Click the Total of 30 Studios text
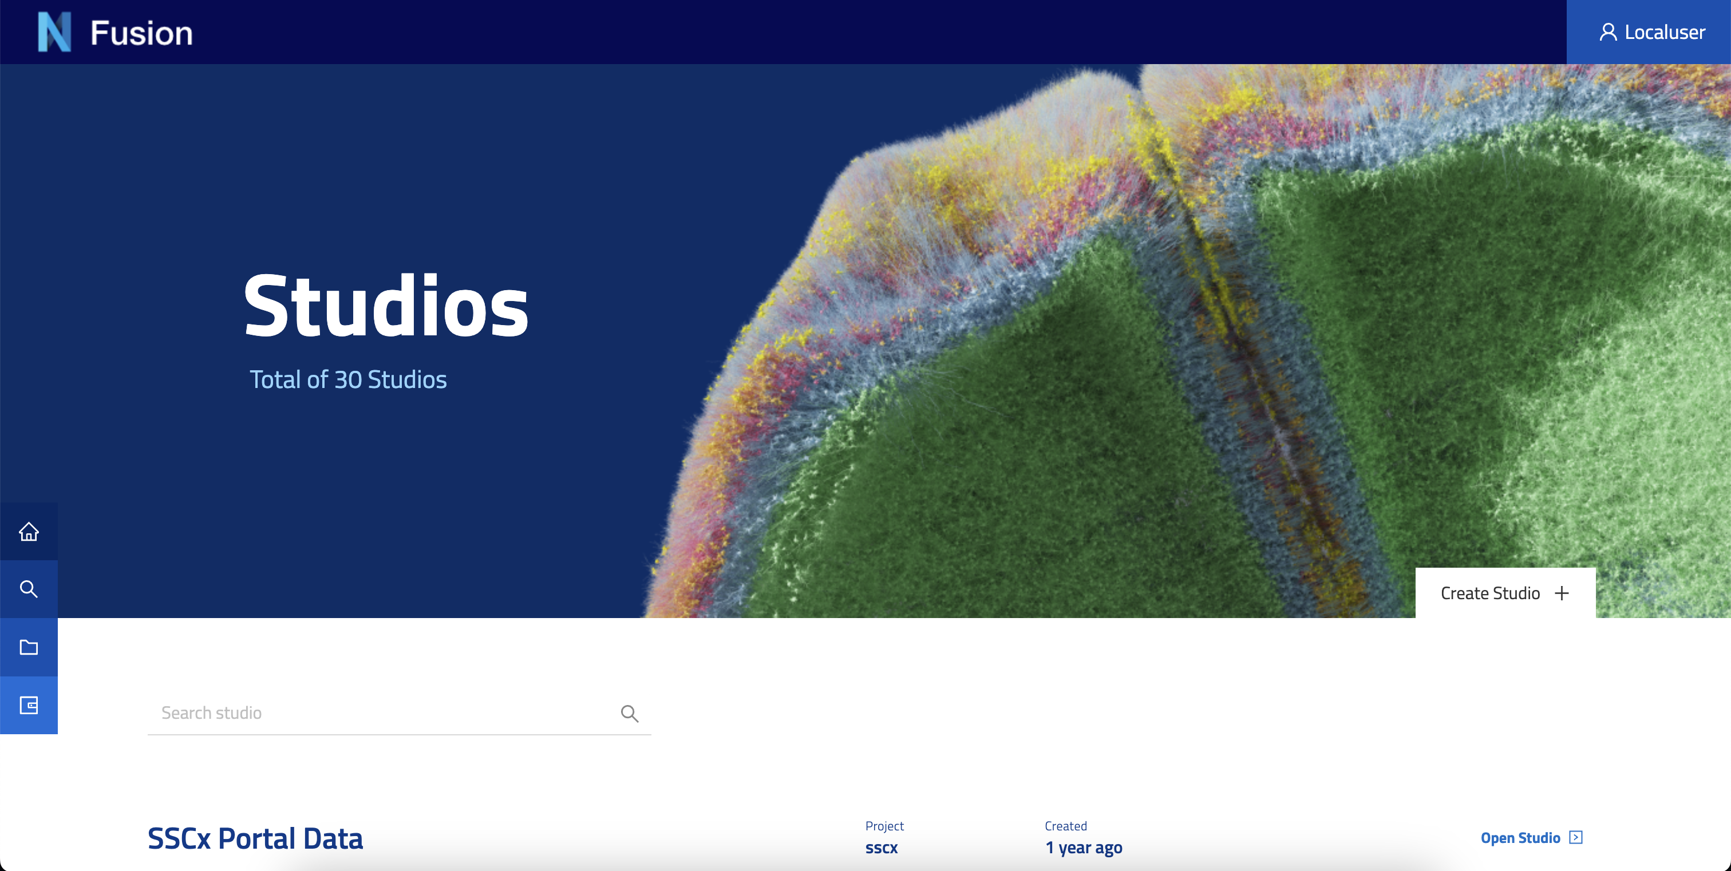Viewport: 1731px width, 871px height. (x=348, y=379)
